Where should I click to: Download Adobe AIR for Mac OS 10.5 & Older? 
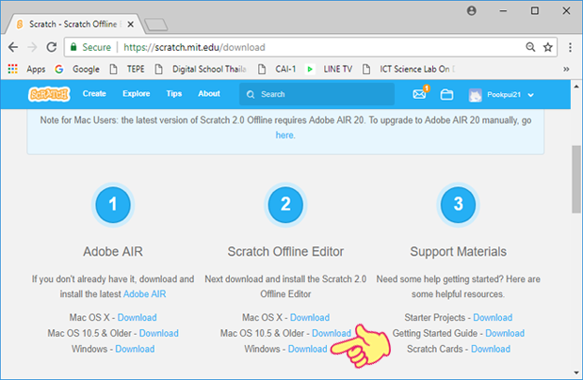click(159, 333)
